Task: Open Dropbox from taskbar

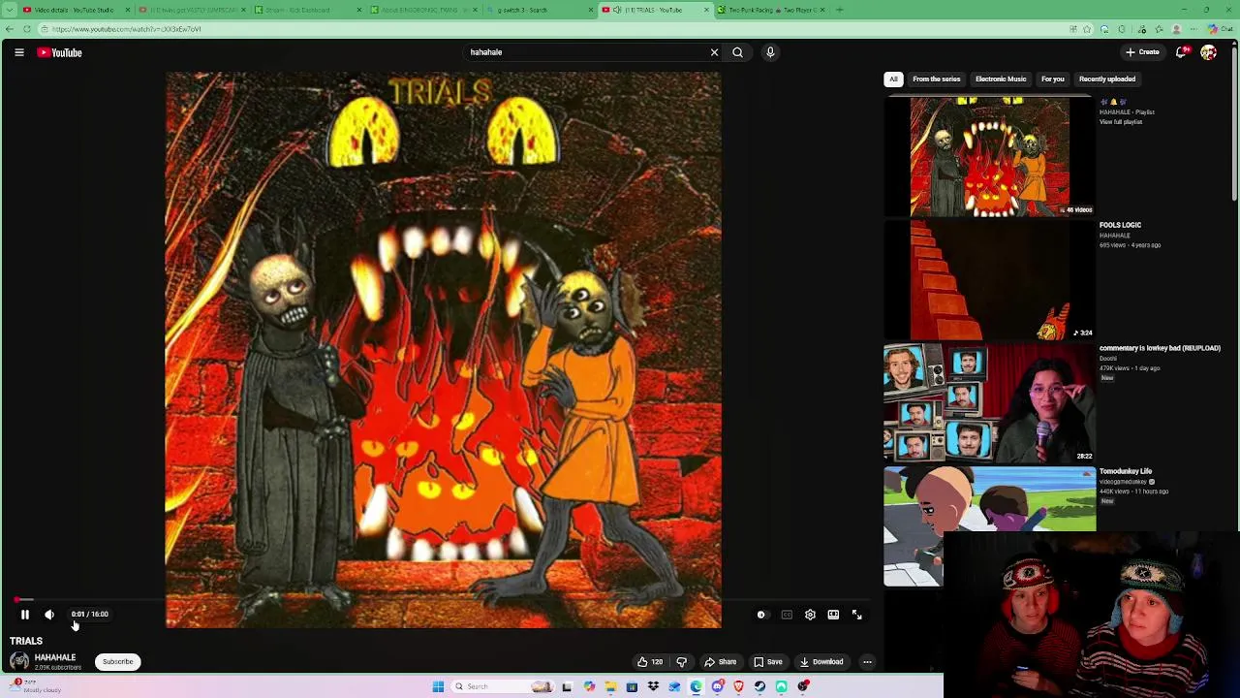Action: pos(654,686)
